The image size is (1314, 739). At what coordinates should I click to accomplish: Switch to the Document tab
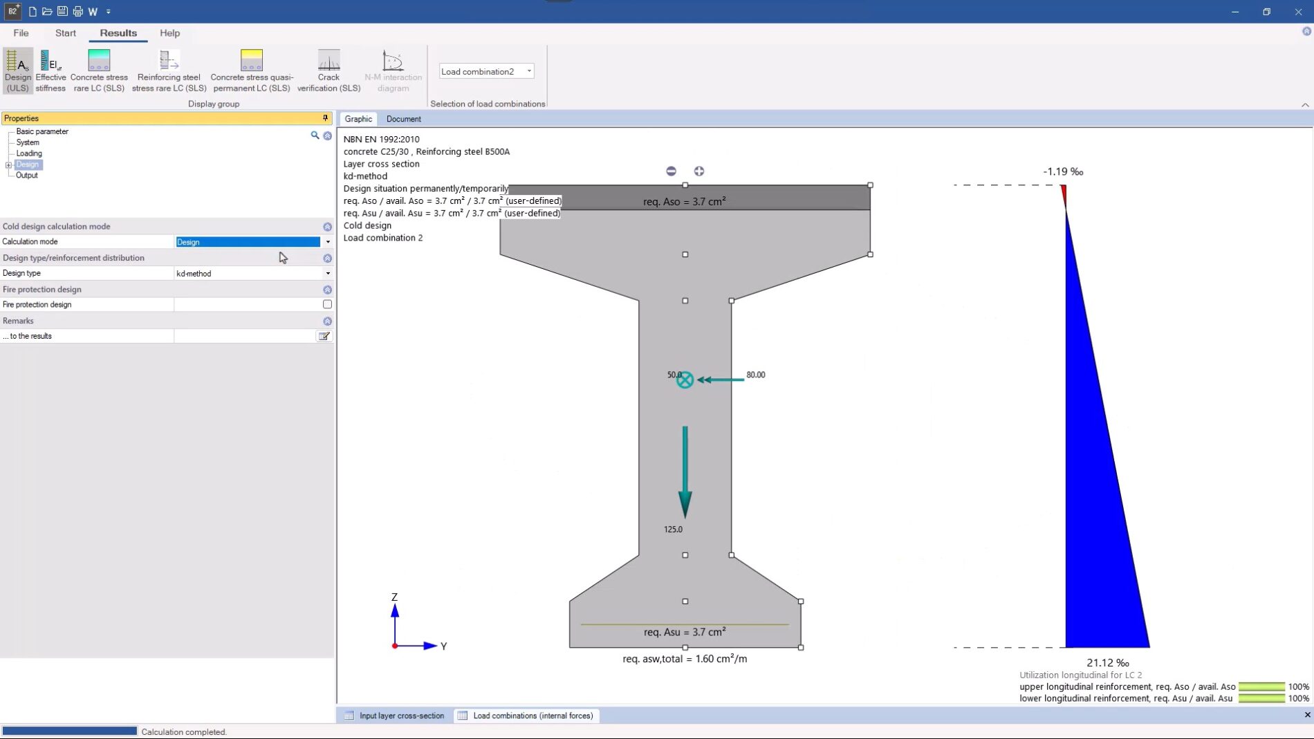point(403,119)
